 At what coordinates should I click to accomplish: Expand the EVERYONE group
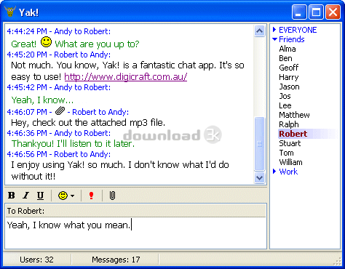pos(274,30)
